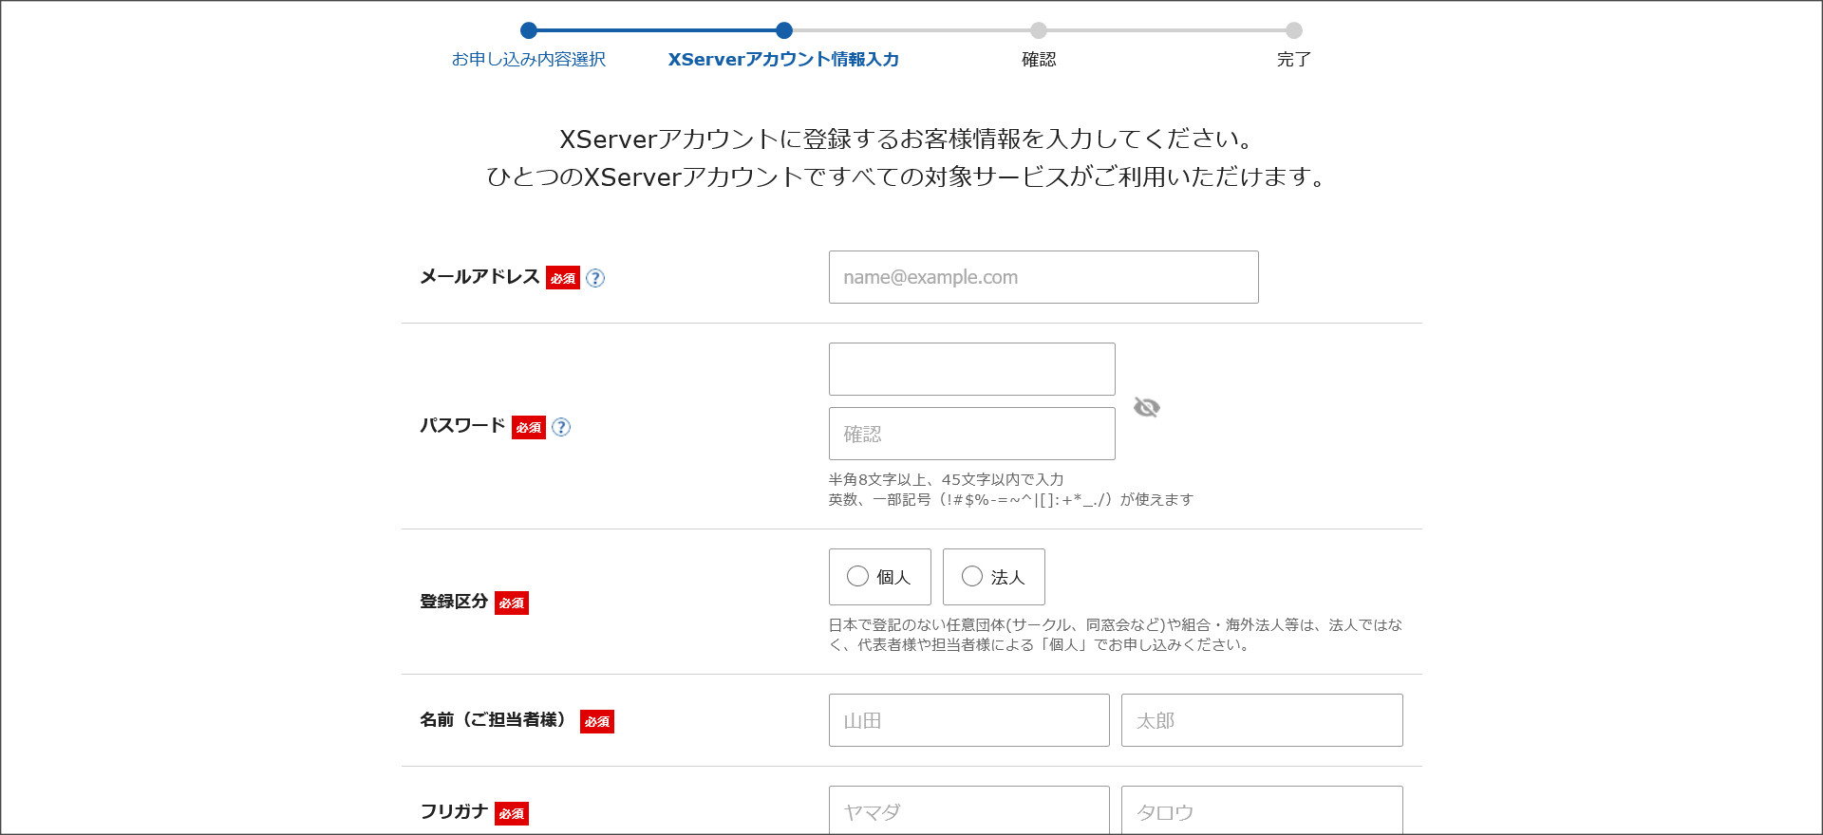
Task: Toggle password visibility eye icon
Action: pyautogui.click(x=1147, y=407)
